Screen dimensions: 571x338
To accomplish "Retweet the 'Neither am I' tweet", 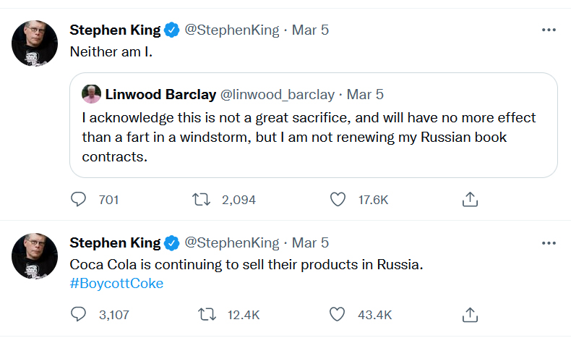I will click(207, 199).
